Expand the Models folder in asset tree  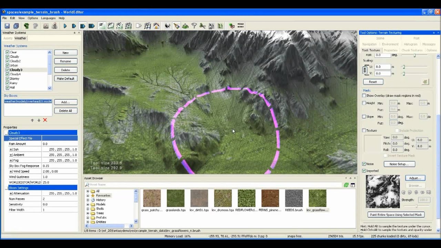coord(88,204)
